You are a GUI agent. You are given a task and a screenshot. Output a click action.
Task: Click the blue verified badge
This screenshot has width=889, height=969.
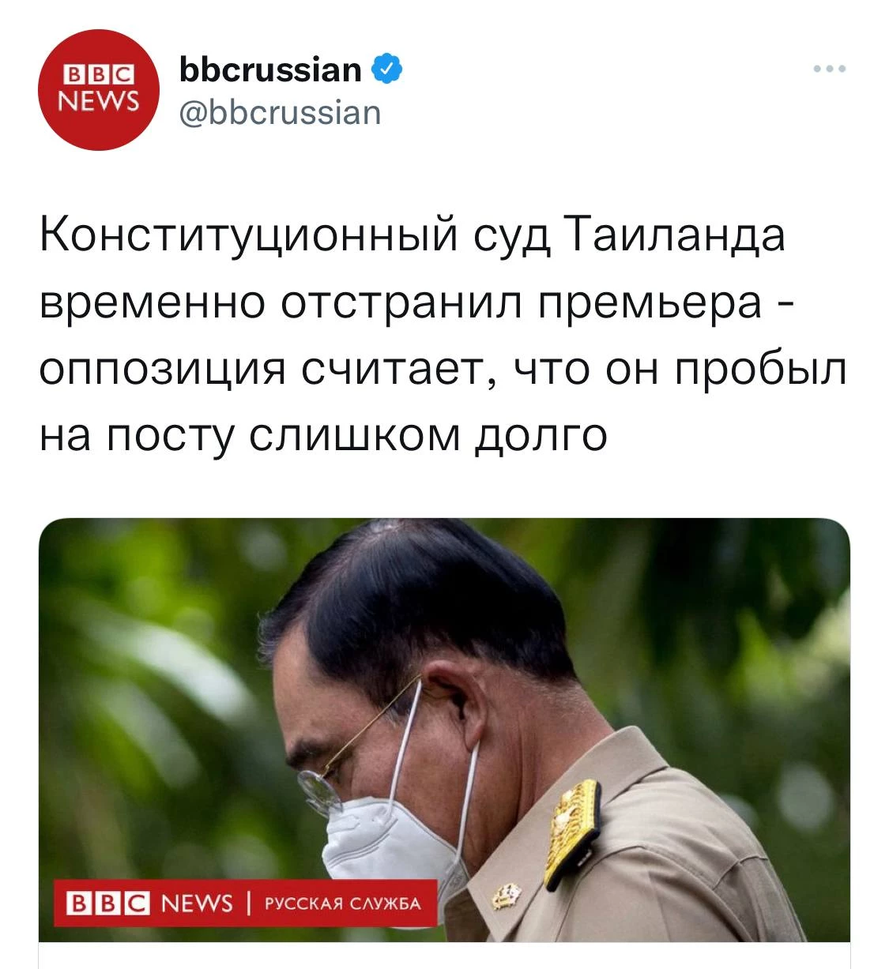(387, 70)
